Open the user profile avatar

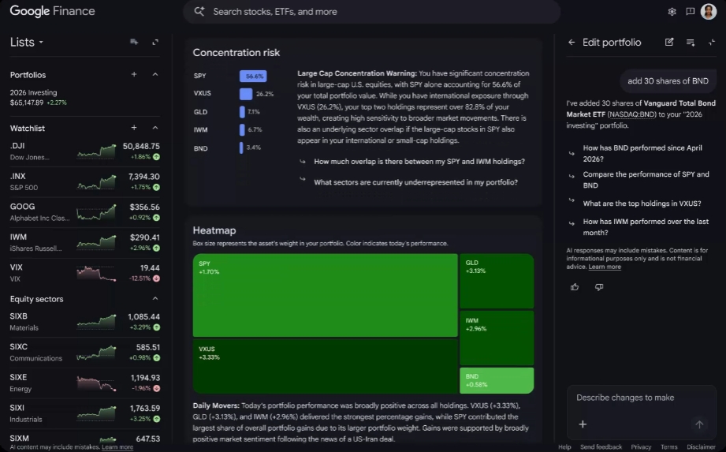(709, 12)
